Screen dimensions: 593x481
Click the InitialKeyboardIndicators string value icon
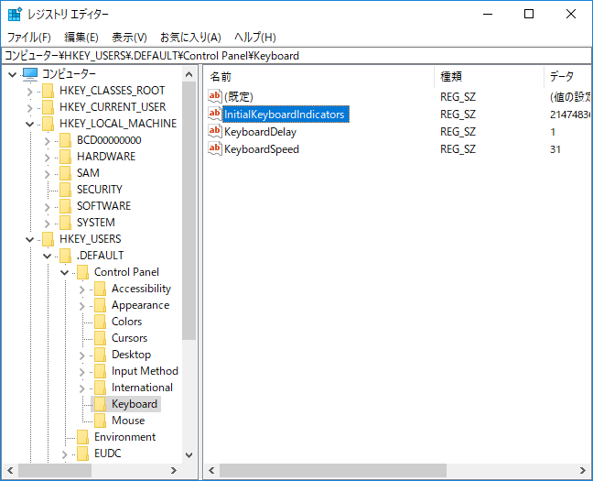point(214,114)
